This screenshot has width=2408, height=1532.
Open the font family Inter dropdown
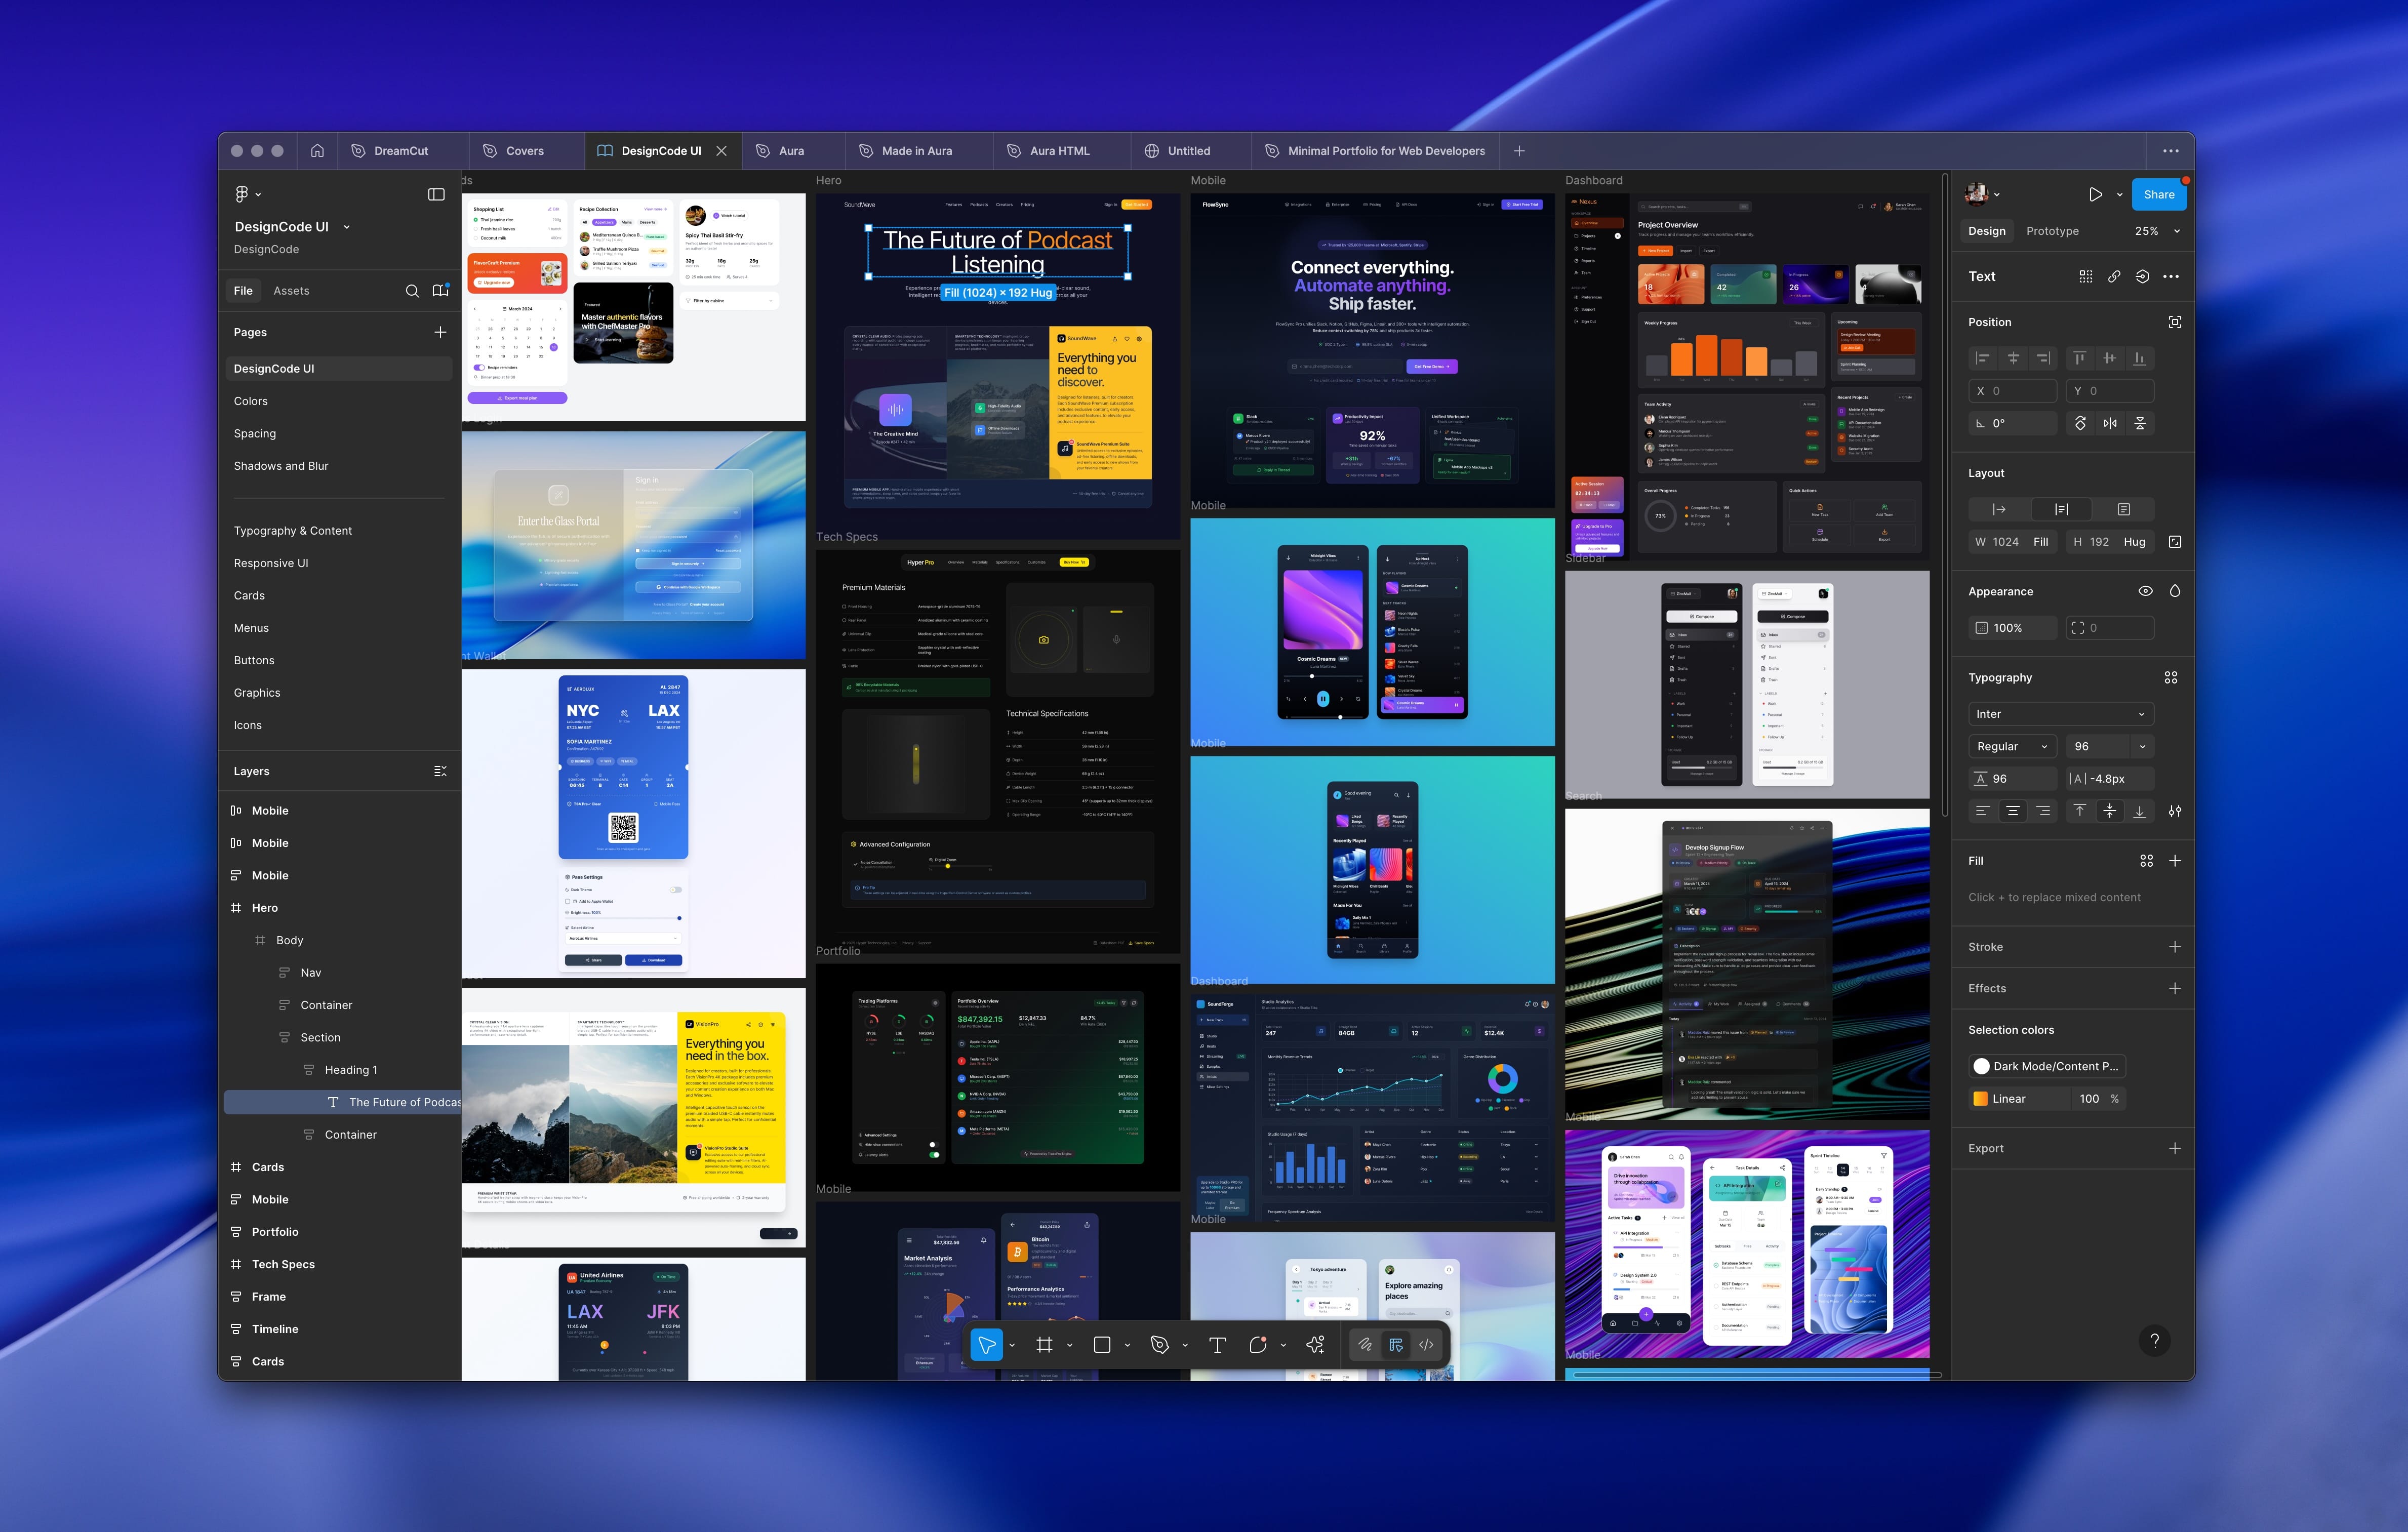(2061, 714)
